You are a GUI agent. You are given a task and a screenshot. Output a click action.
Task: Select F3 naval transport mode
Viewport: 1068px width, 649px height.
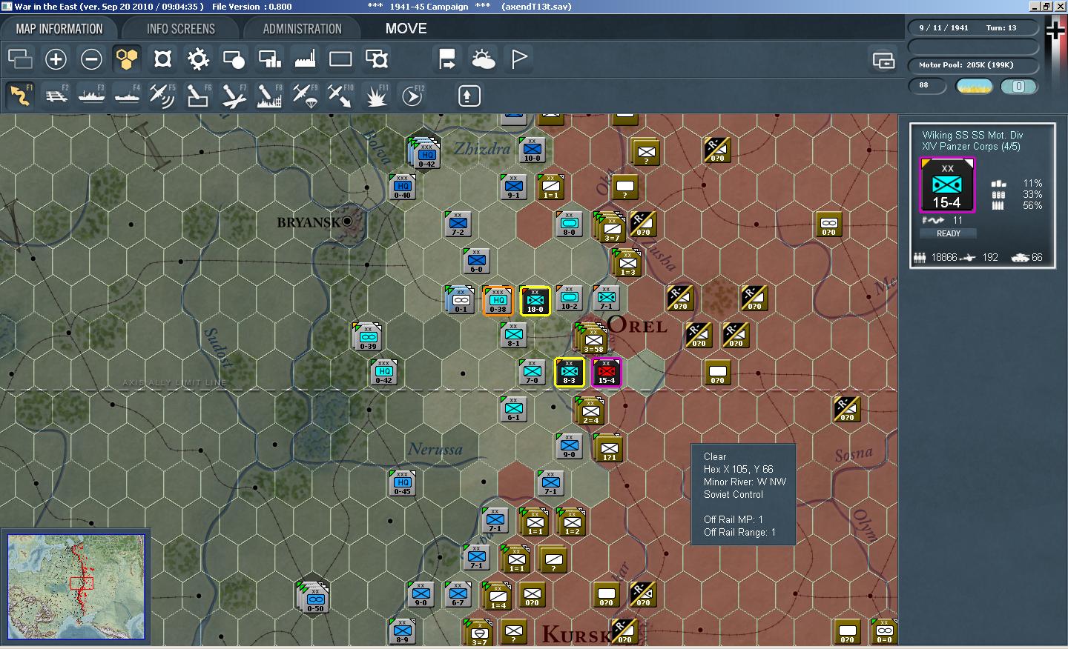92,95
